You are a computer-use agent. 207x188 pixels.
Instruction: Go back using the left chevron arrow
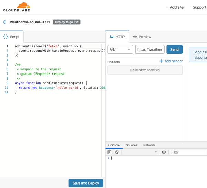(4, 22)
